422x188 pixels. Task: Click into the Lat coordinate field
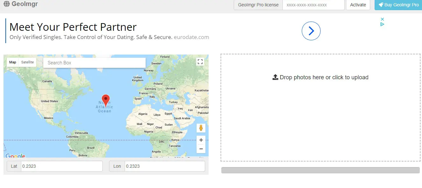pos(62,166)
